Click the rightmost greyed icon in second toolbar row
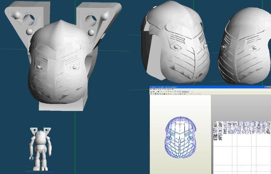 tap(199, 94)
